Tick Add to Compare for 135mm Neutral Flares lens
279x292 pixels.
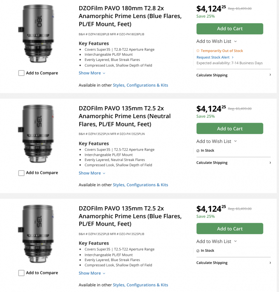[21, 173]
